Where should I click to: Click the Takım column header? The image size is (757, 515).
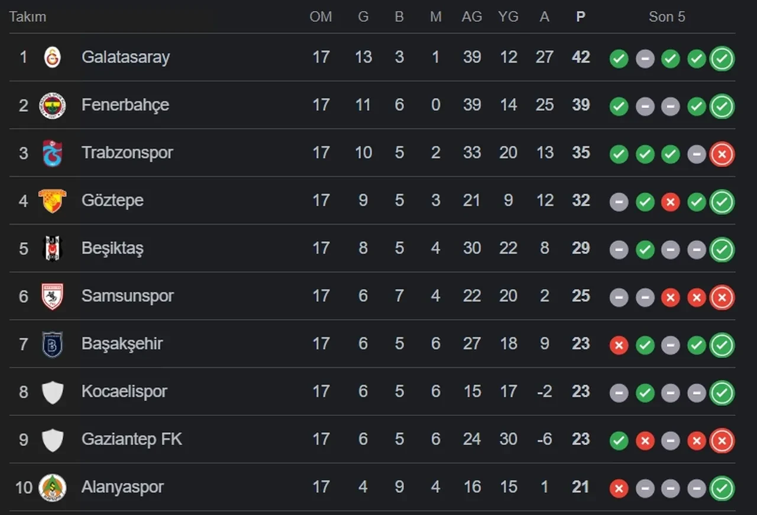(28, 17)
